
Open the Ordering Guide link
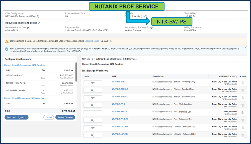point(92,41)
